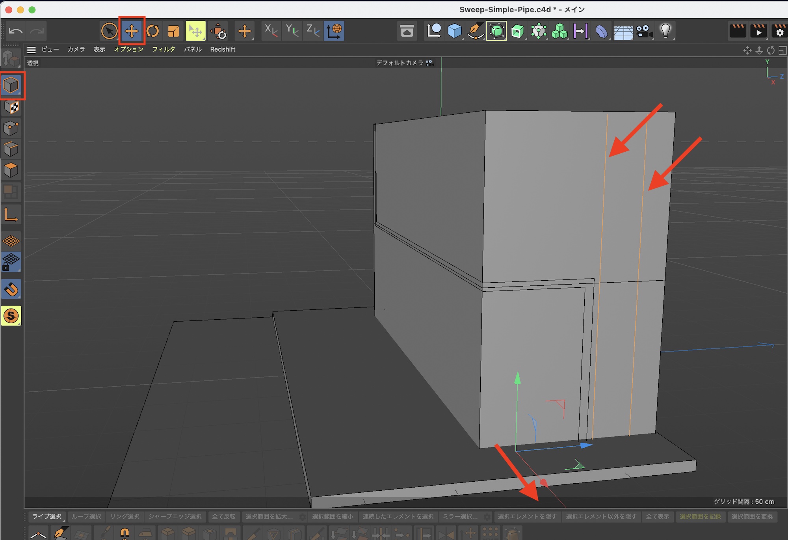Click the Undo arrow button
Image resolution: width=788 pixels, height=540 pixels.
point(16,31)
